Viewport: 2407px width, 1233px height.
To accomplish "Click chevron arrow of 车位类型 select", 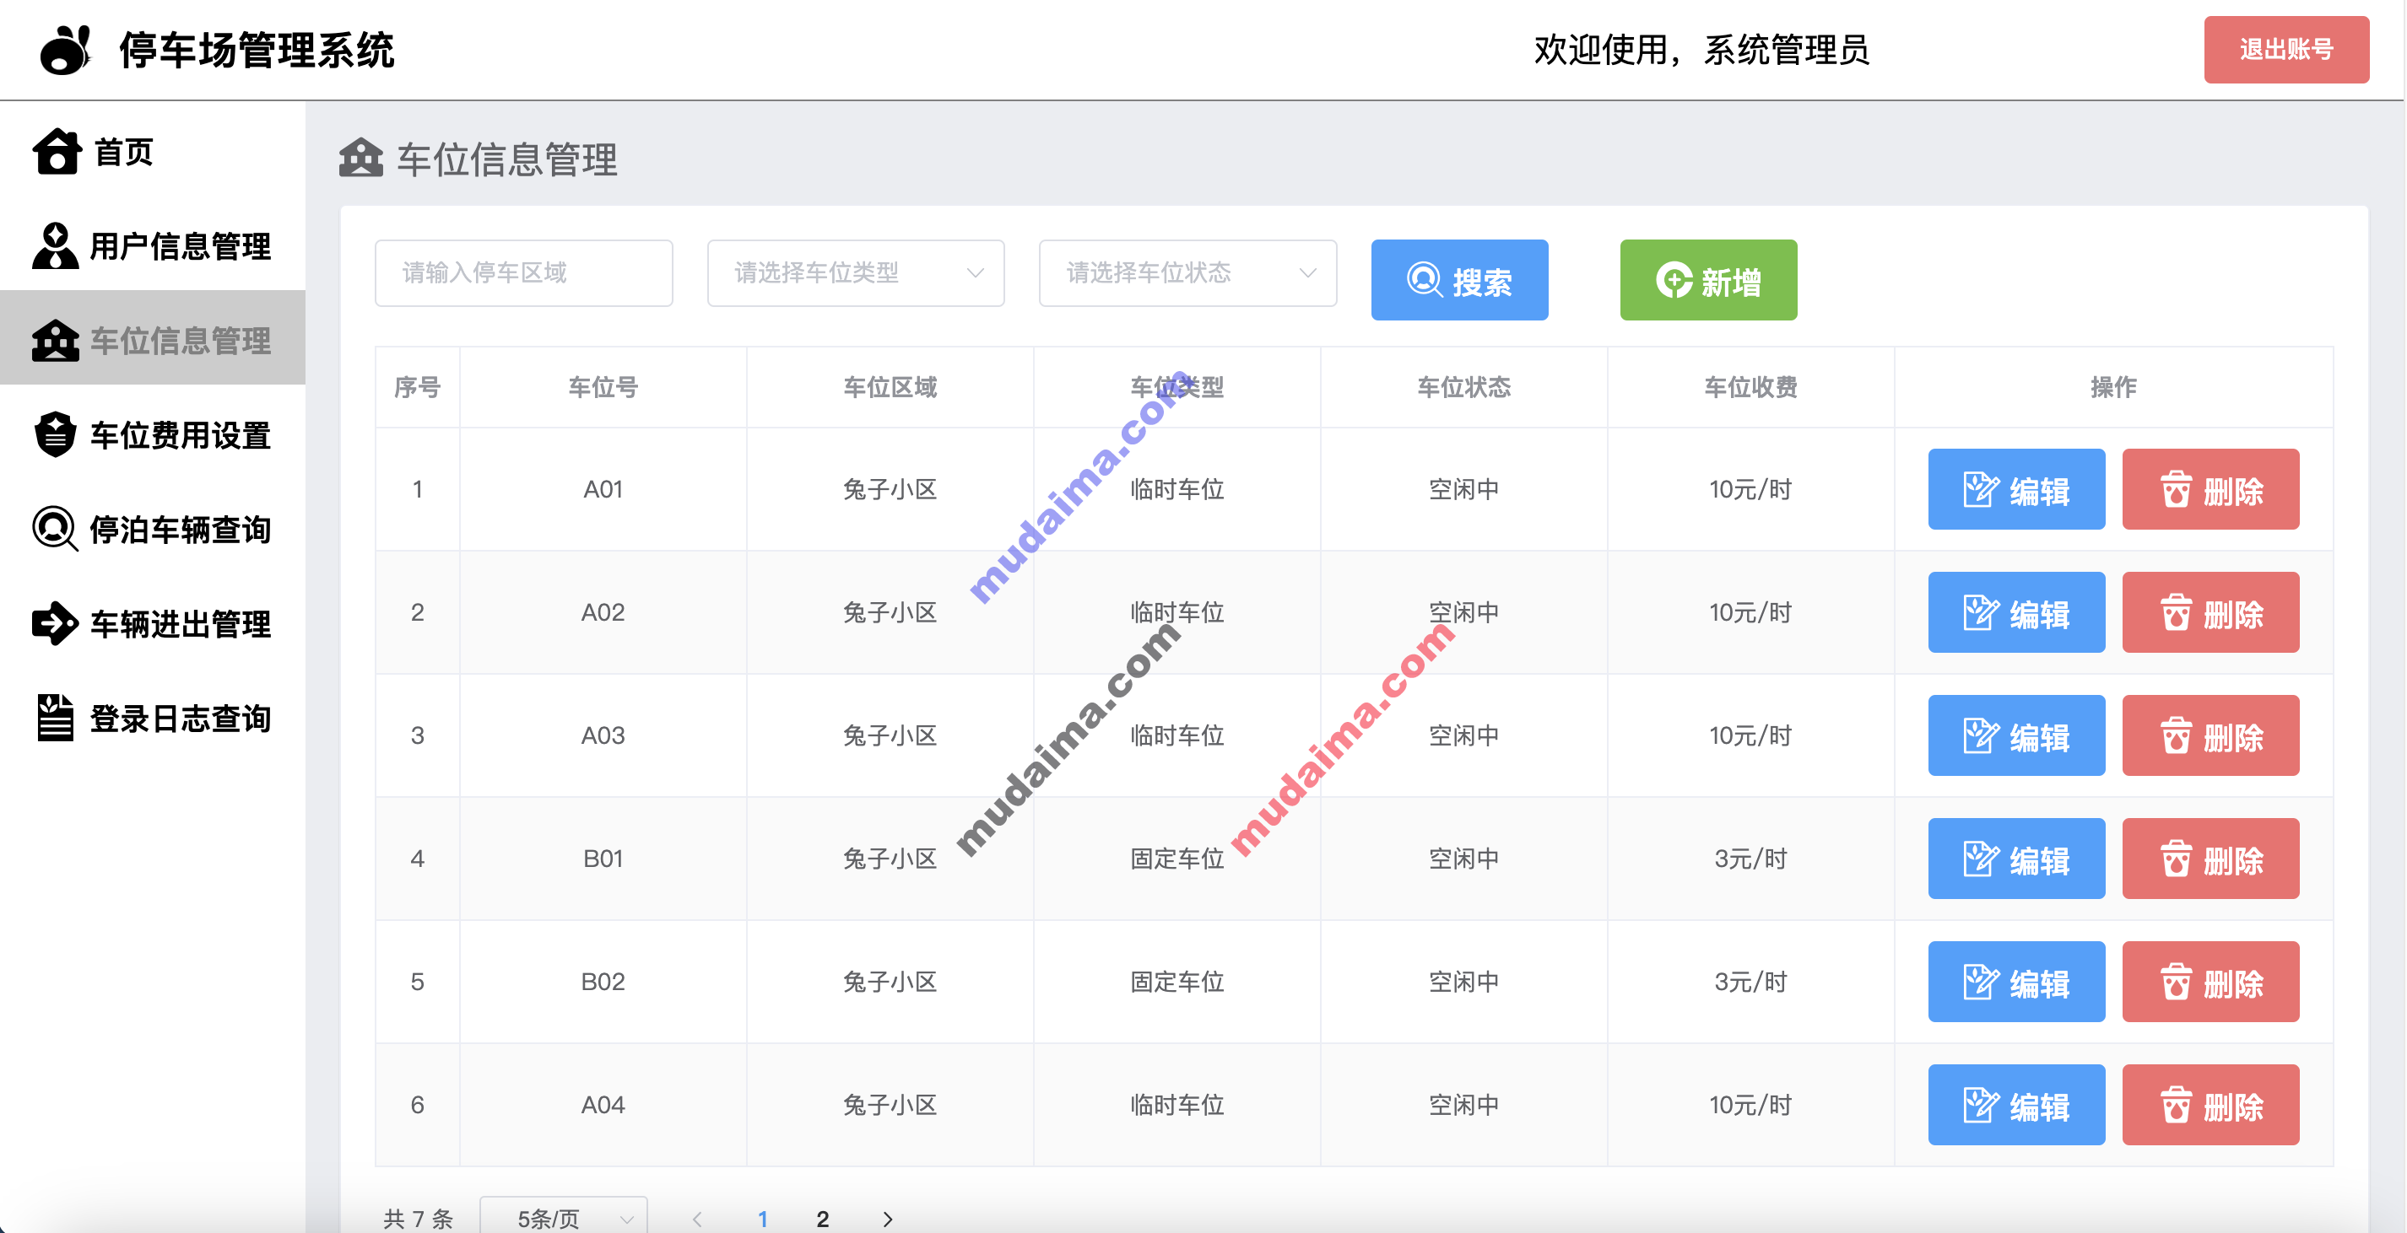I will (976, 272).
